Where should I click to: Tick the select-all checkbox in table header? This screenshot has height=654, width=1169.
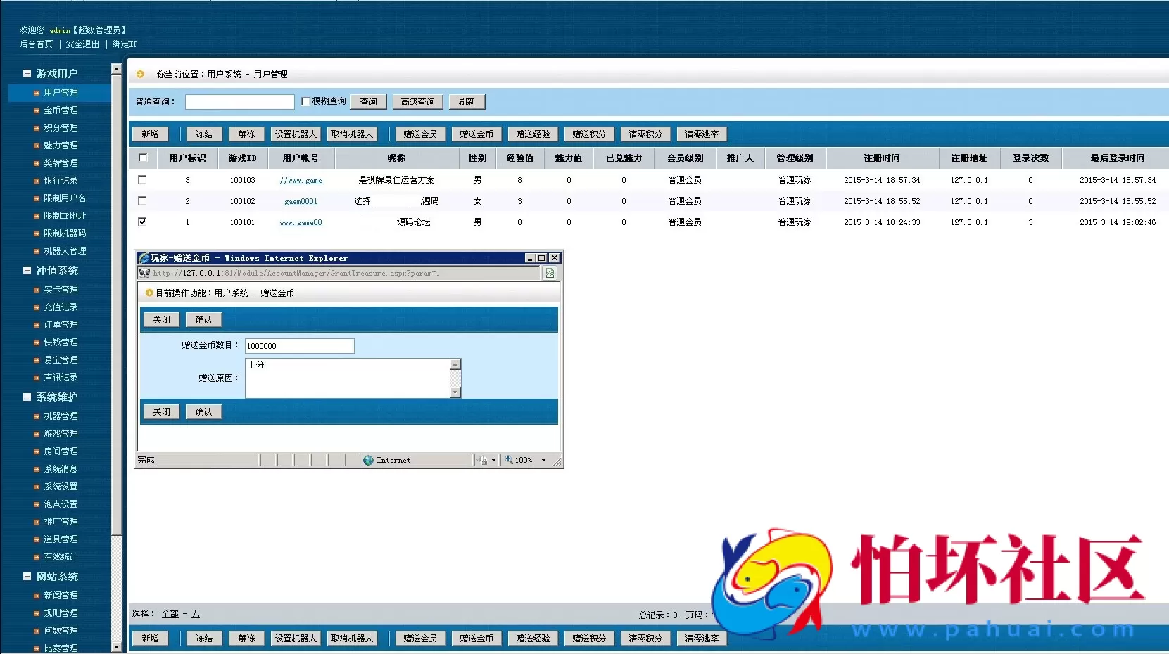click(x=143, y=158)
